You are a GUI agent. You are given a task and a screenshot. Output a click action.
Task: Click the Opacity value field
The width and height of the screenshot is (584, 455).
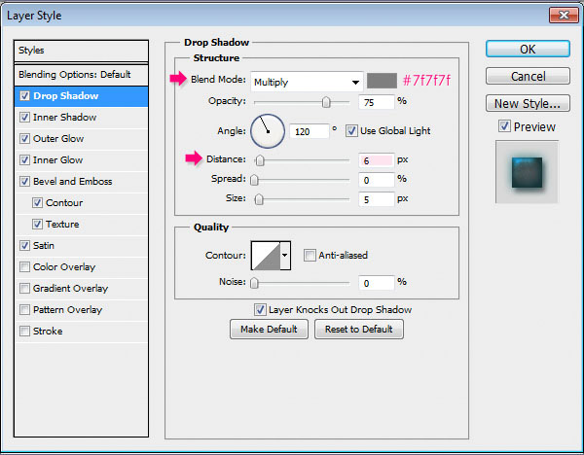(x=376, y=102)
